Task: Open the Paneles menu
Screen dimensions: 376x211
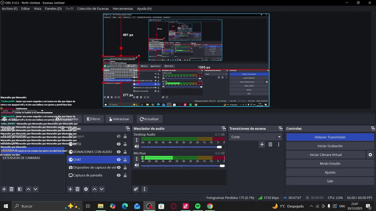Action: click(x=53, y=8)
